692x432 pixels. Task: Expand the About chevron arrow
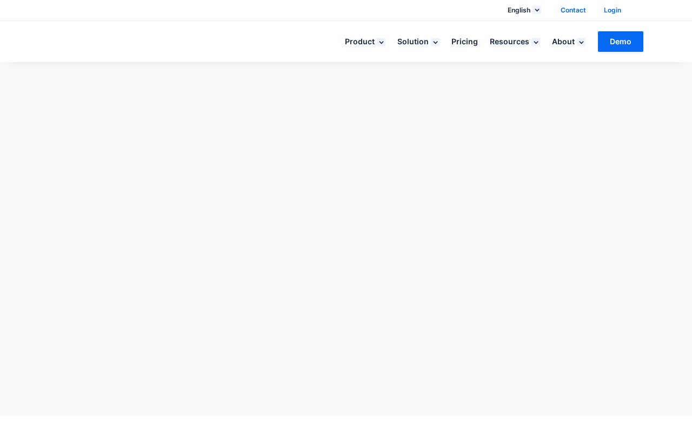coord(581,42)
